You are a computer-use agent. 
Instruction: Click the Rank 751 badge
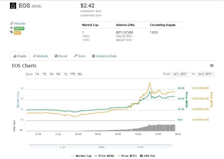click(19, 28)
